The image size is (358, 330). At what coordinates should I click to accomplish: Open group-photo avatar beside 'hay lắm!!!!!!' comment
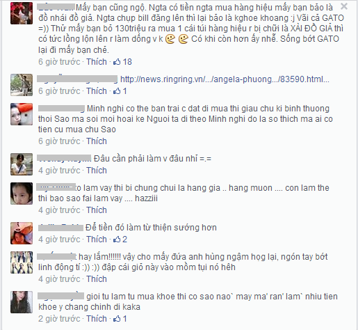22,262
